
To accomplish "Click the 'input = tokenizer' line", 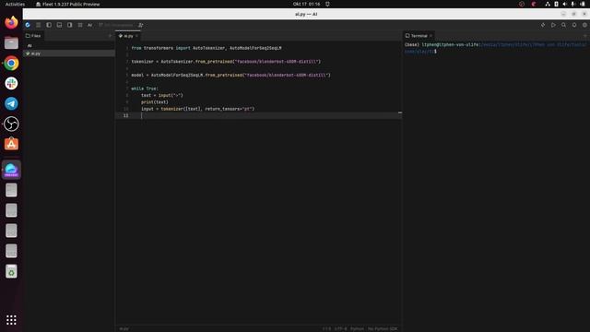I will point(197,109).
